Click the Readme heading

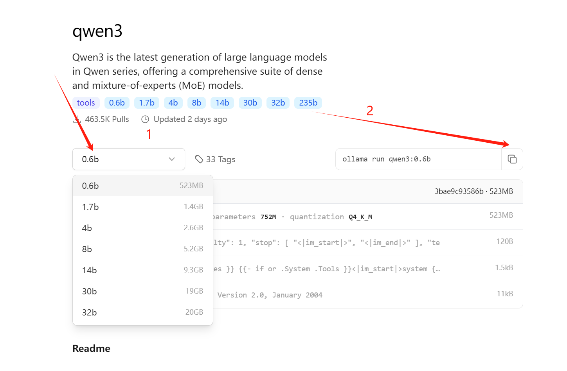pos(91,348)
